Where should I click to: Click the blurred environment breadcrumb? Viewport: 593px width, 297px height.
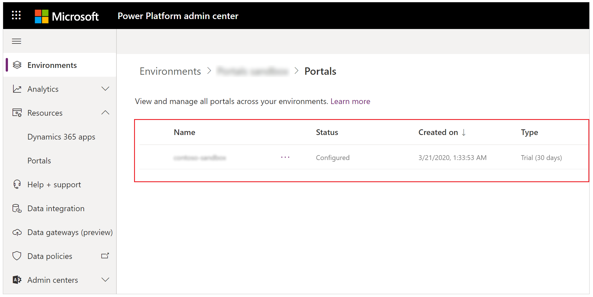tap(253, 71)
